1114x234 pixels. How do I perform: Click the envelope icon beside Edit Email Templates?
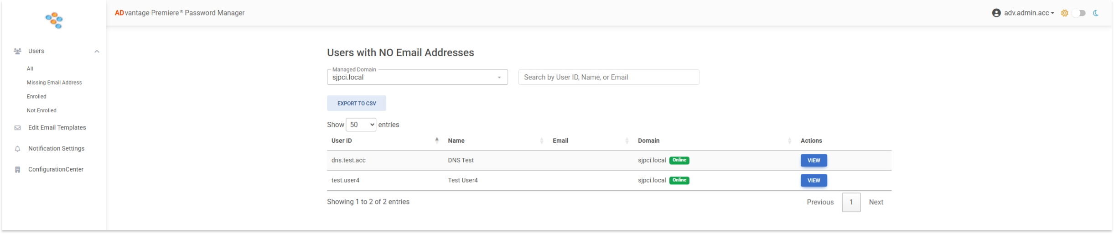pos(17,128)
